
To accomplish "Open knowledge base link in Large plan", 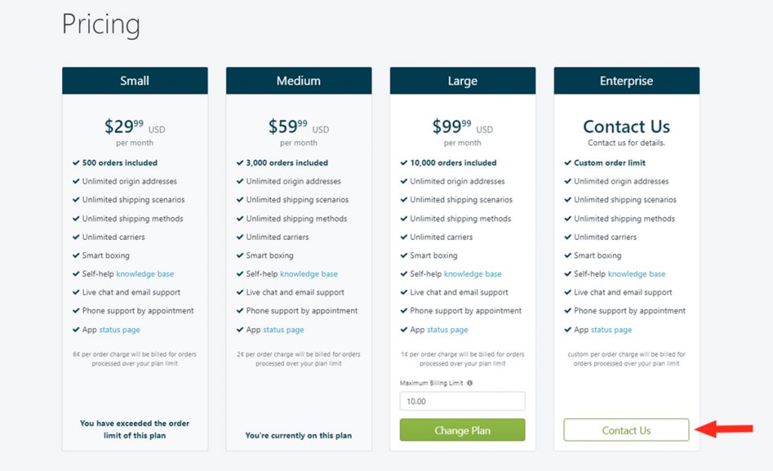I will coord(473,274).
